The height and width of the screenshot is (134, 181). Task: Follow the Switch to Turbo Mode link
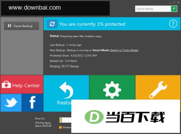(x=124, y=50)
